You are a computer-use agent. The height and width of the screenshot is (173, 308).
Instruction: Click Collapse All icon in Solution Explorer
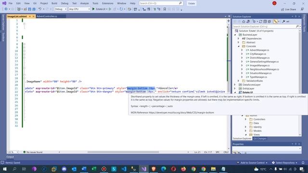pos(265,21)
